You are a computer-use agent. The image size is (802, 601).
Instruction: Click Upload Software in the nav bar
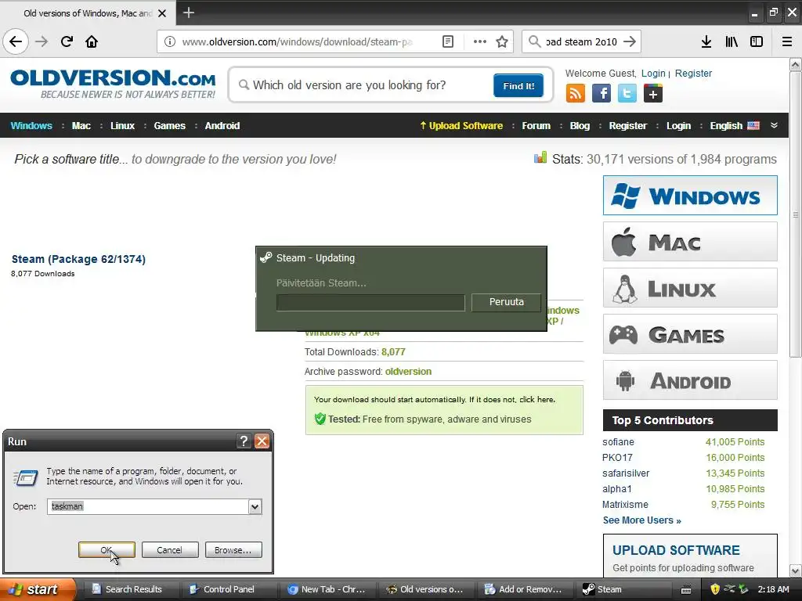click(461, 126)
